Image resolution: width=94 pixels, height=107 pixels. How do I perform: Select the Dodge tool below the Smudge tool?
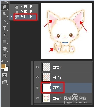point(5,14)
